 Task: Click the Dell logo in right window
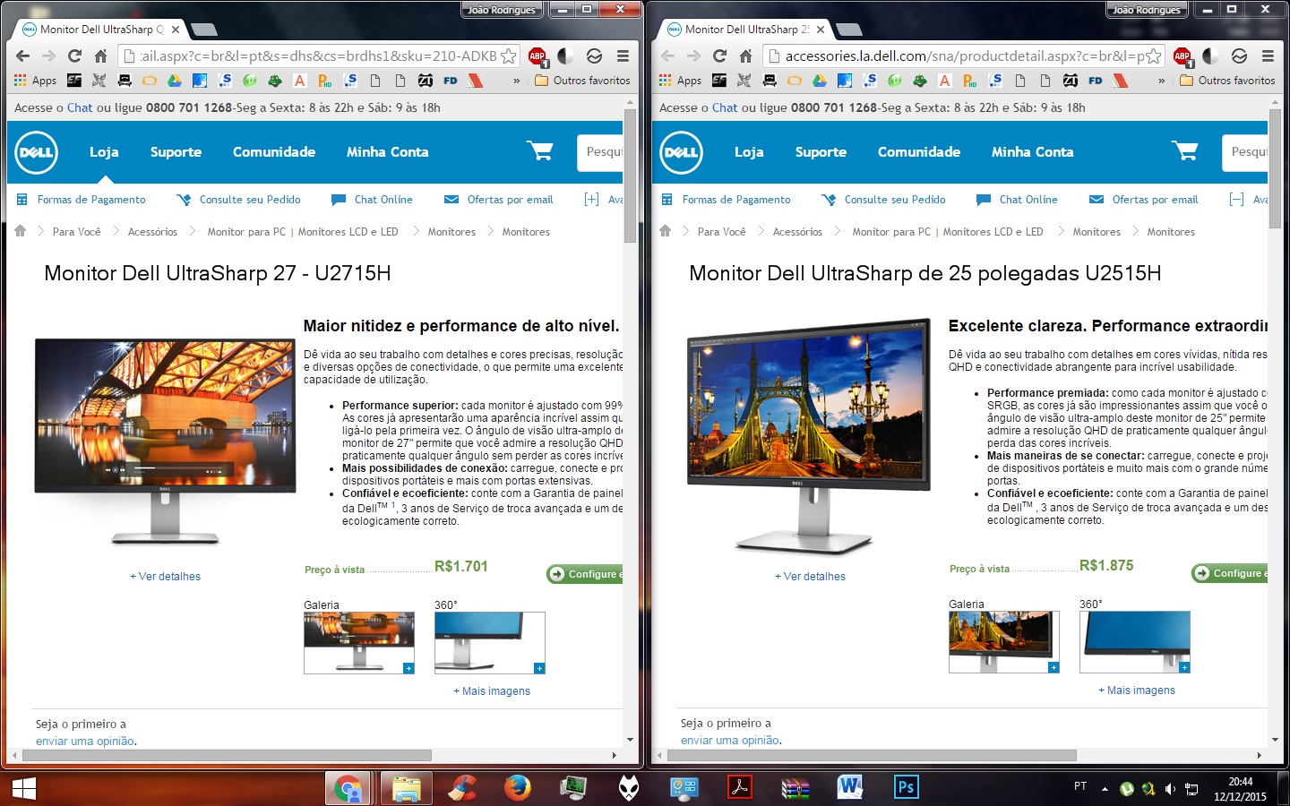tap(681, 152)
